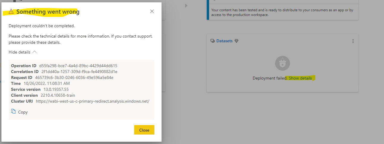The image size is (384, 144).
Task: Close the error dialog with the X icon
Action: pyautogui.click(x=152, y=12)
